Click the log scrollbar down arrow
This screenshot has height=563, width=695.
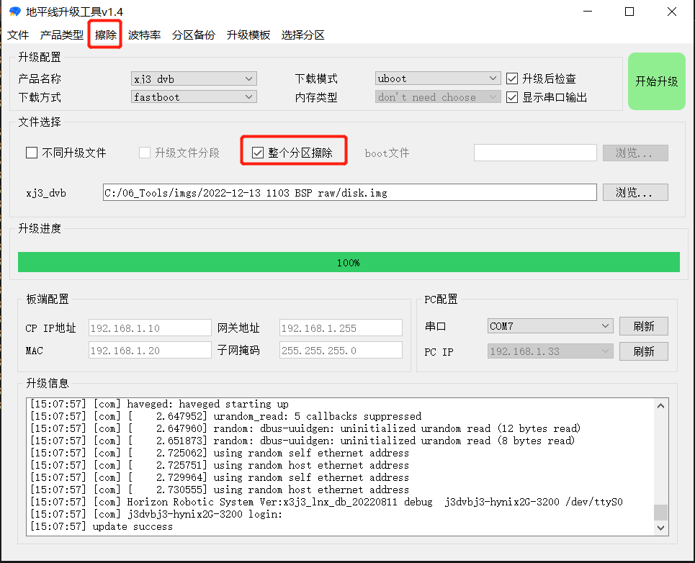661,528
